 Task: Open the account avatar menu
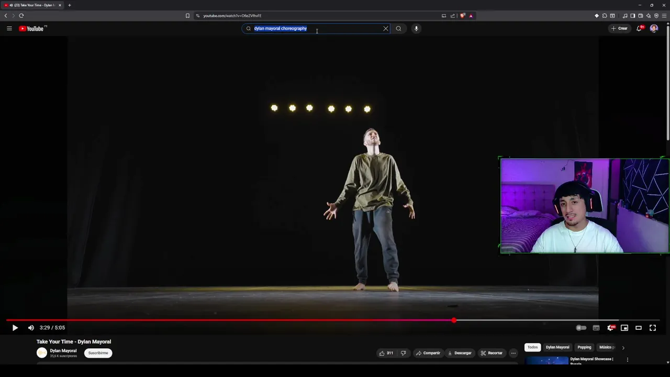654,28
